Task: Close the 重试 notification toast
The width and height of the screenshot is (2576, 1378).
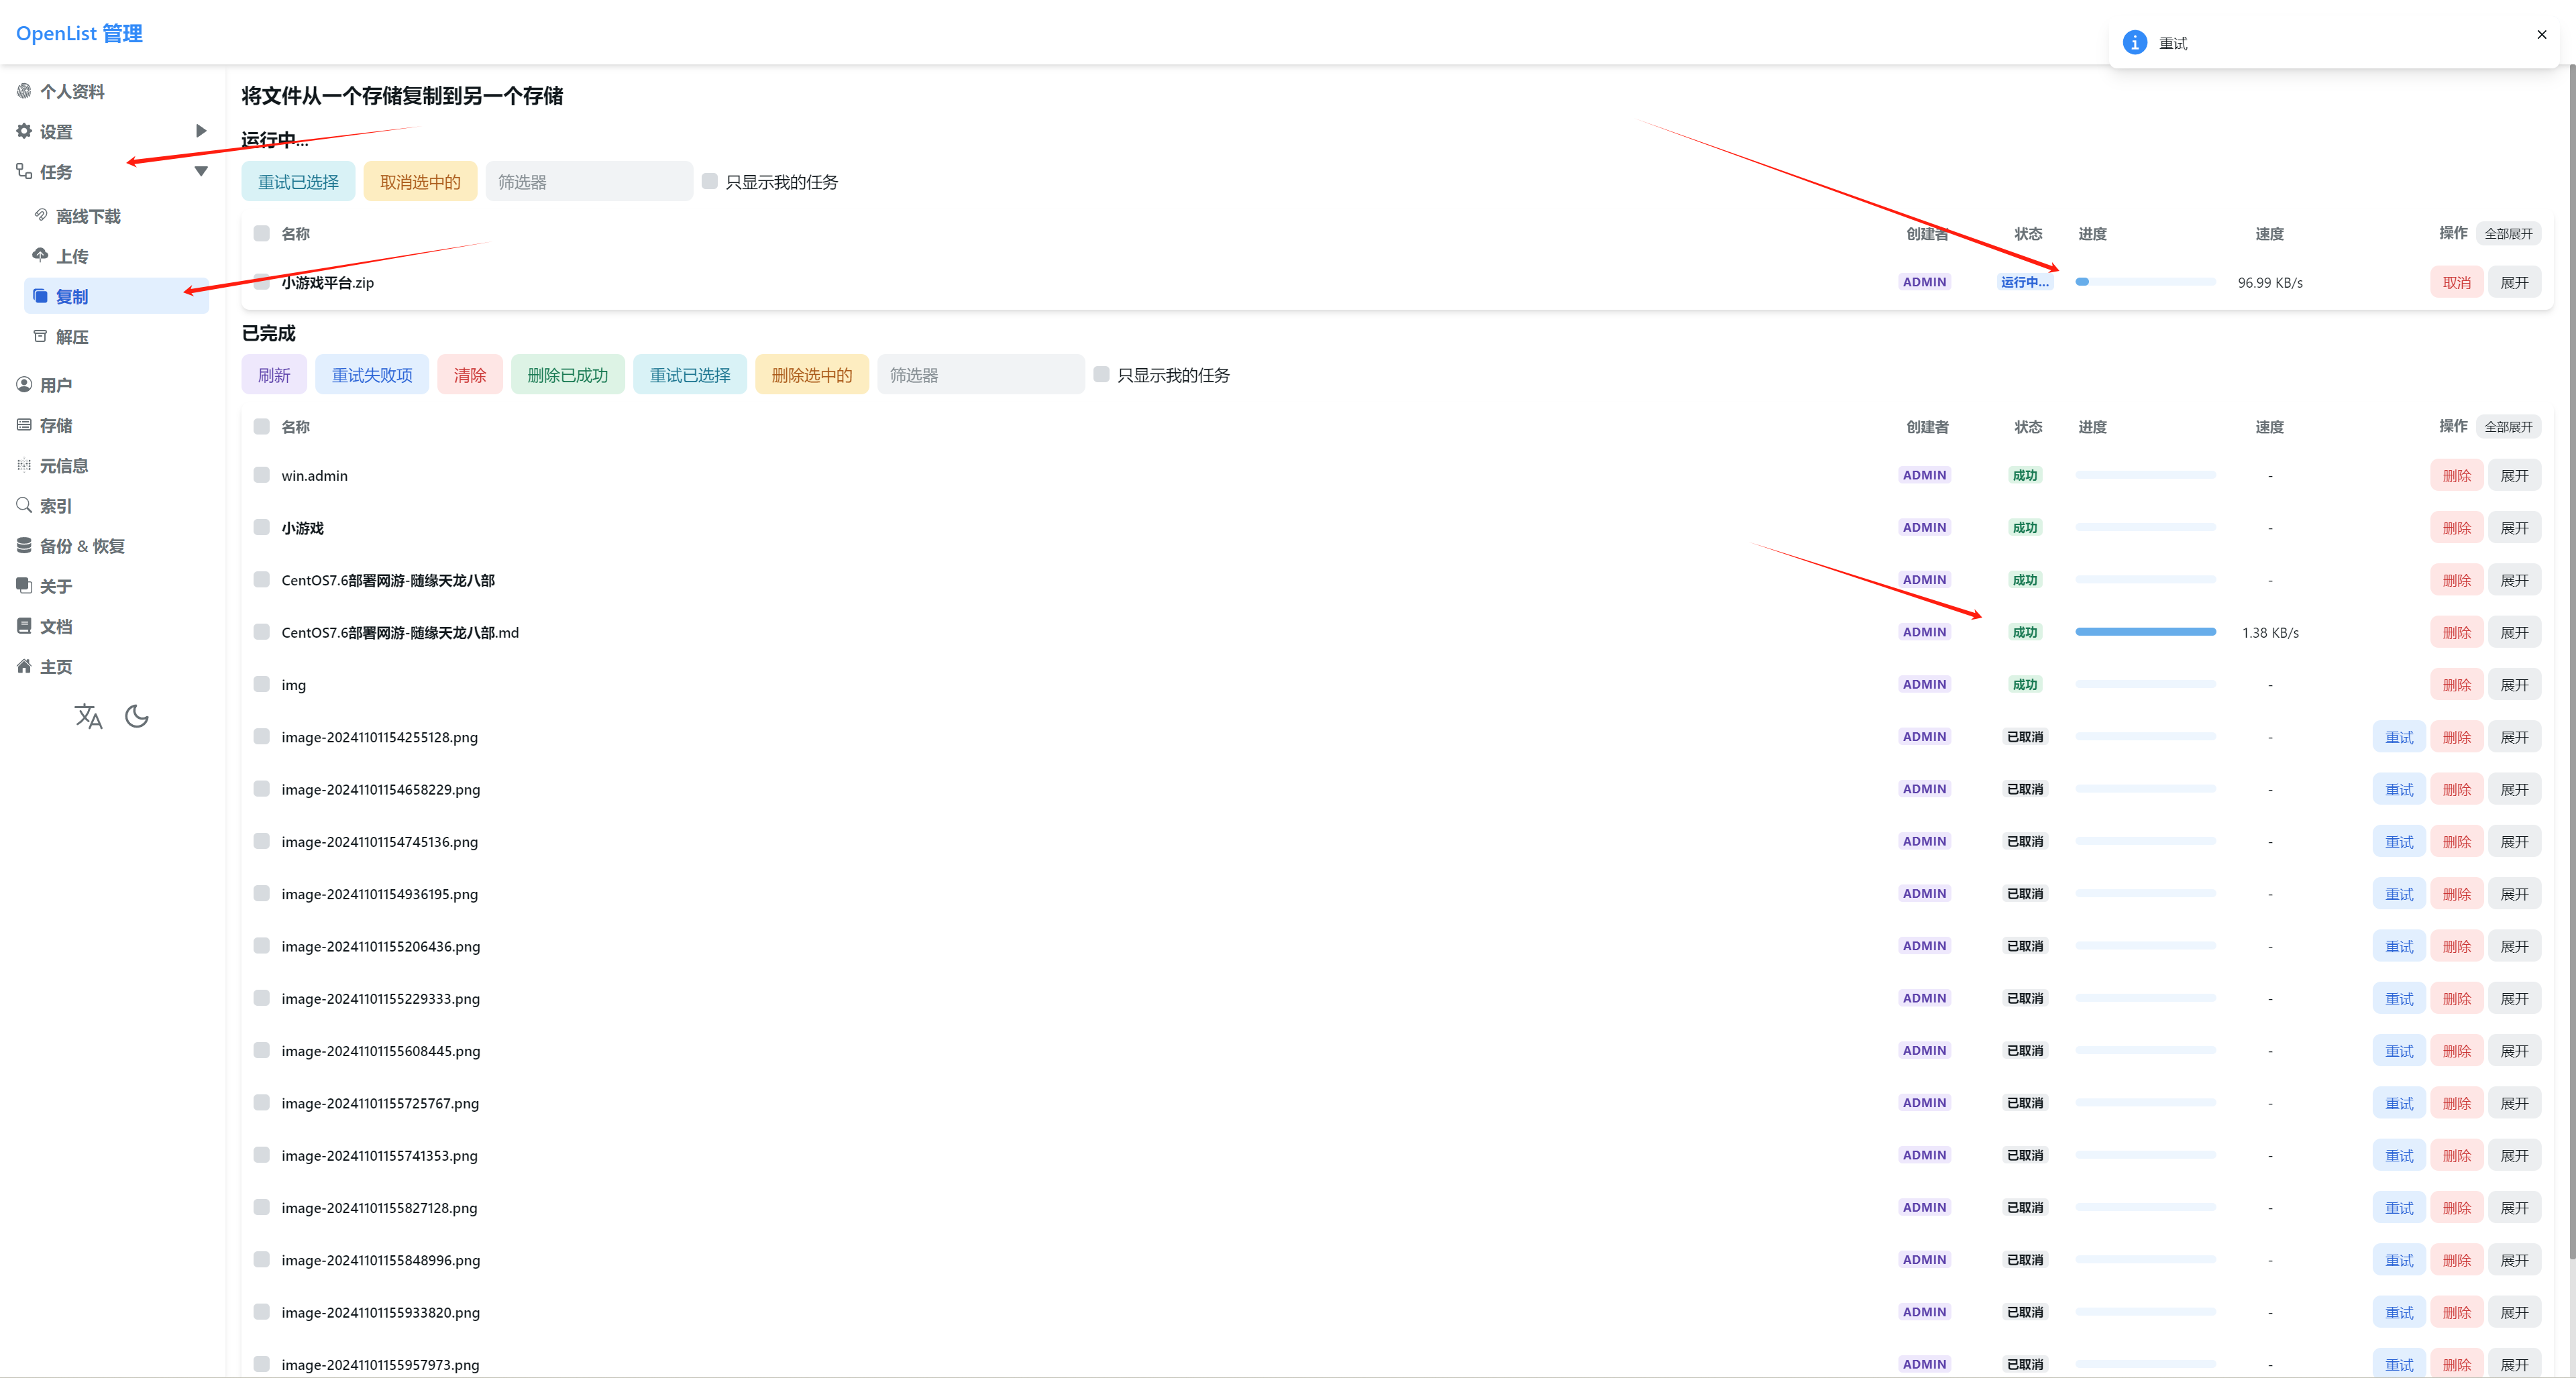Action: coord(2541,34)
